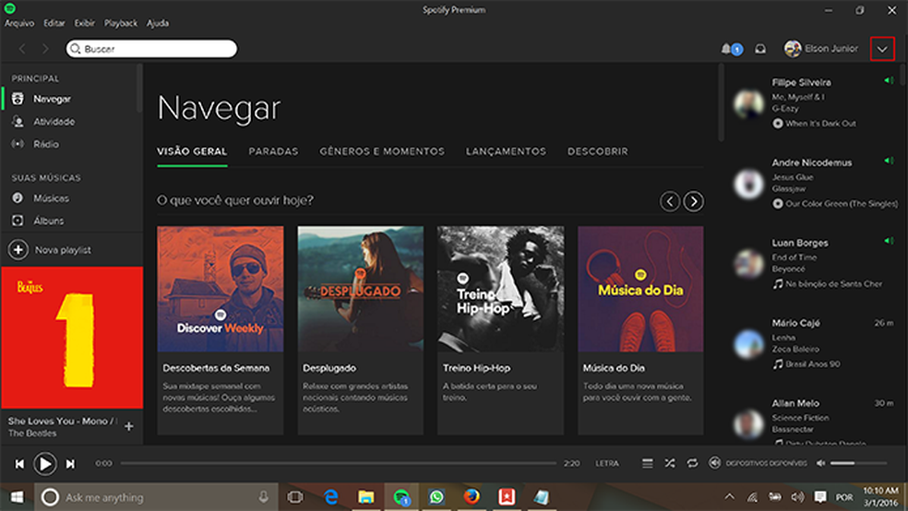Go back with the left navigation arrow
The height and width of the screenshot is (511, 908).
point(22,49)
